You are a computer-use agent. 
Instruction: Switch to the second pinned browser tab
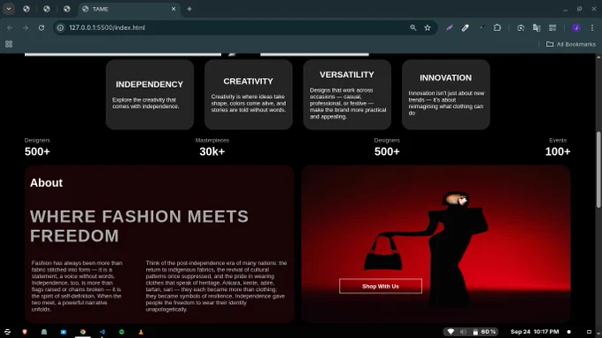pyautogui.click(x=46, y=9)
